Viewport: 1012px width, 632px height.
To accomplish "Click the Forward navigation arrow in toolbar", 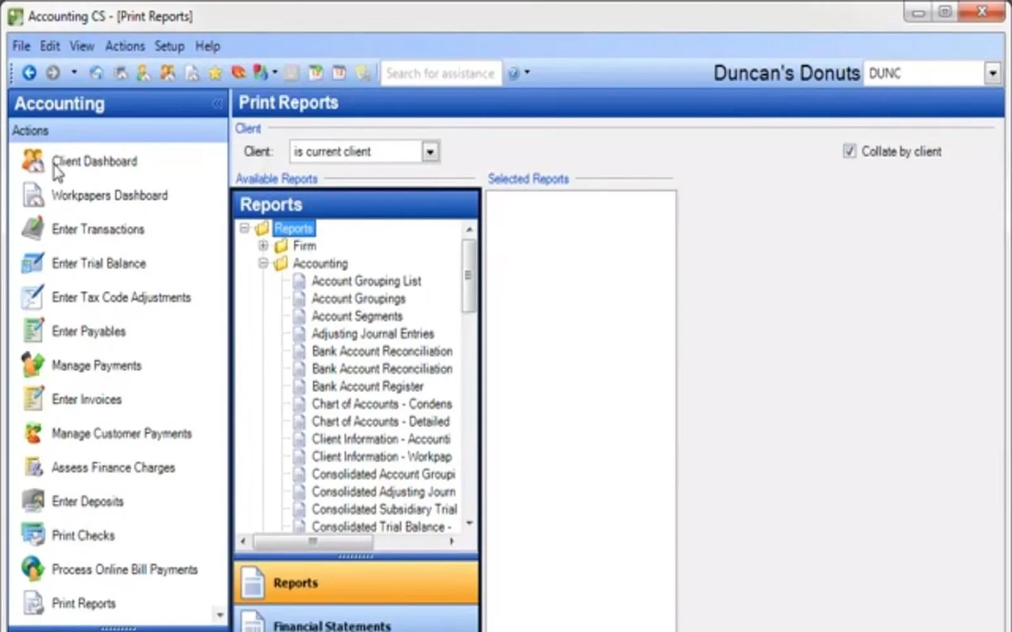I will pyautogui.click(x=53, y=73).
